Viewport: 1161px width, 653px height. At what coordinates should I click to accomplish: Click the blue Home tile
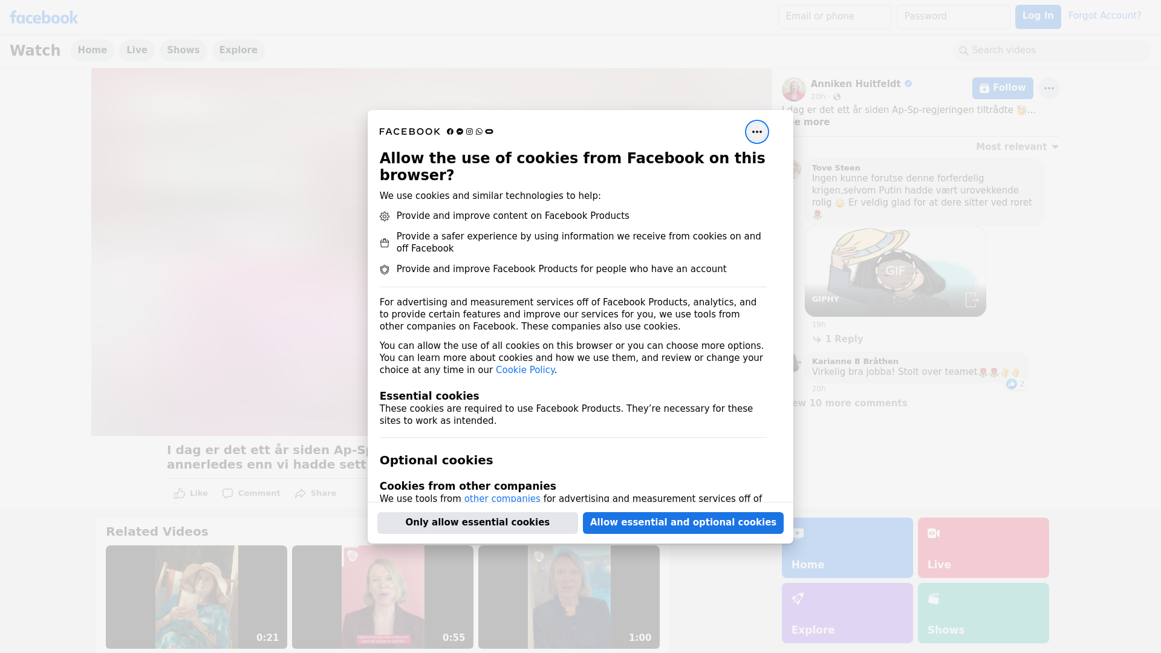[847, 548]
